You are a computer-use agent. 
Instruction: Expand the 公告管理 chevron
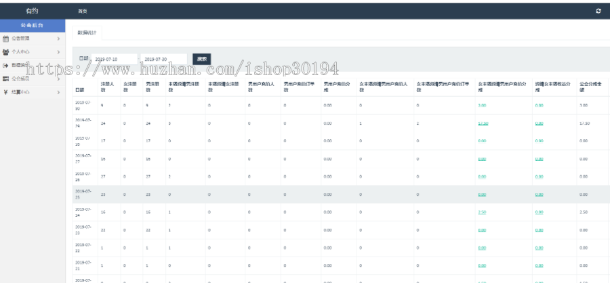pos(58,39)
